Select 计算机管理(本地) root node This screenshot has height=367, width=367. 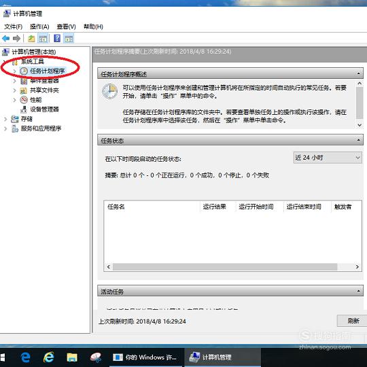pyautogui.click(x=34, y=52)
